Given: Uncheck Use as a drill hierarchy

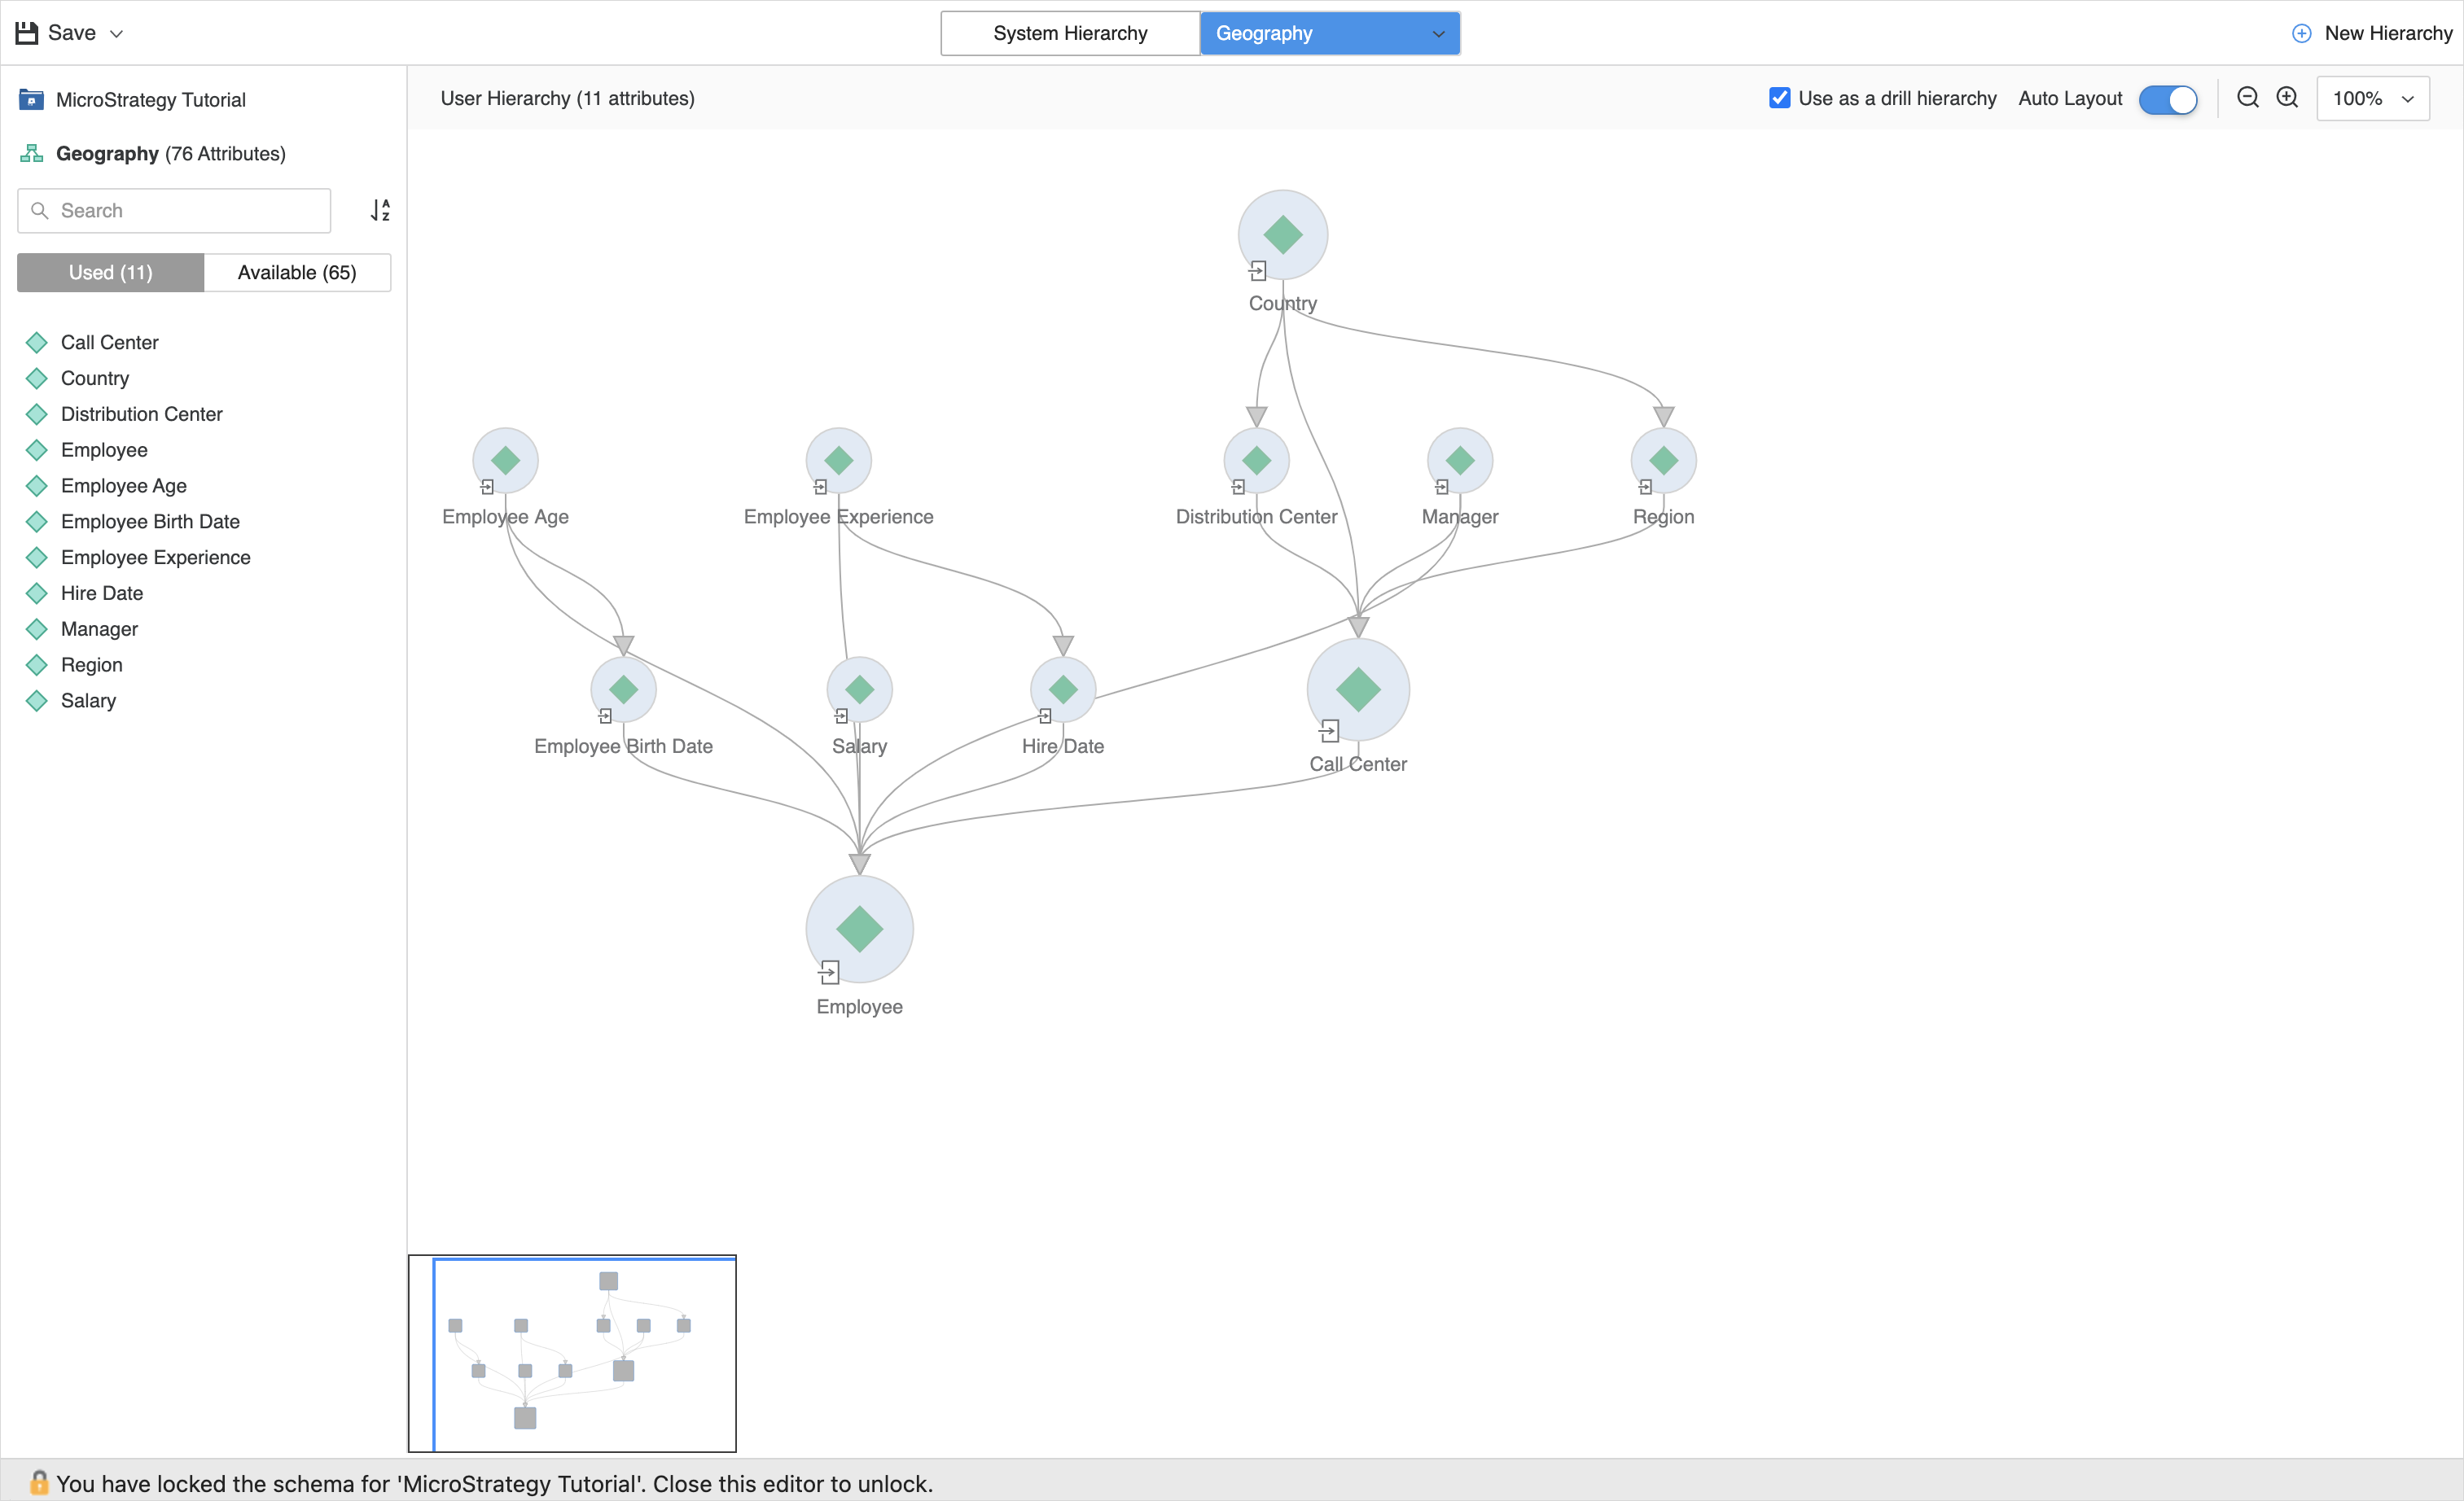Looking at the screenshot, I should (x=1779, y=98).
